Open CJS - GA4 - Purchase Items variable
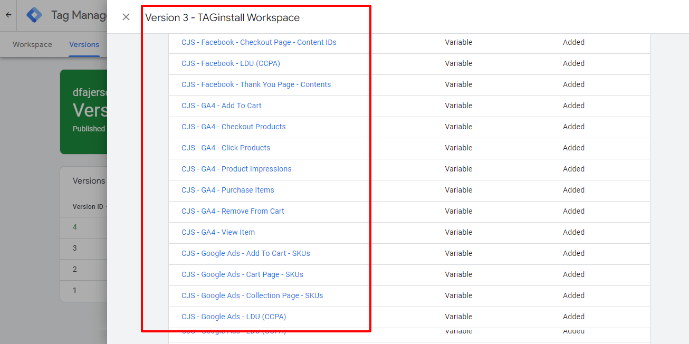This screenshot has height=344, width=689. (227, 190)
